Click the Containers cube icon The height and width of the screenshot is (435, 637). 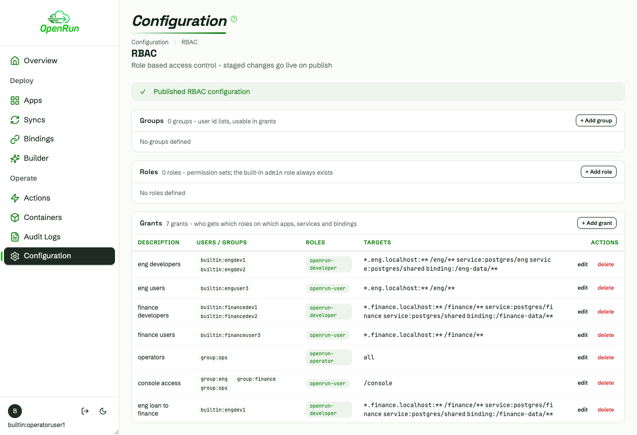pyautogui.click(x=15, y=217)
